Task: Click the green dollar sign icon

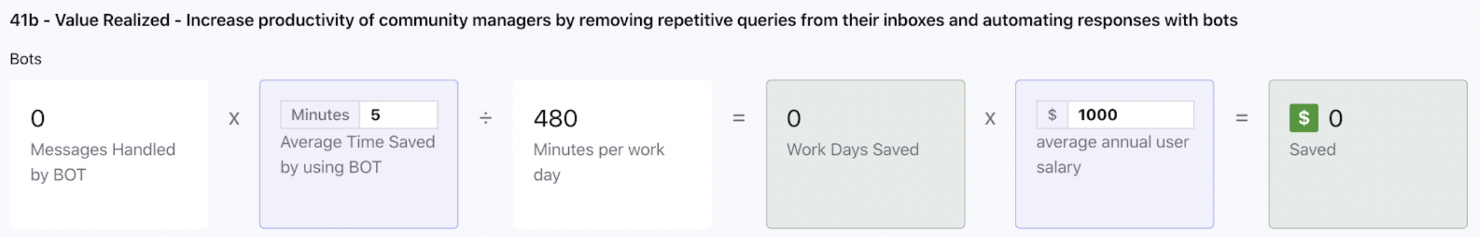Action: [x=1304, y=118]
